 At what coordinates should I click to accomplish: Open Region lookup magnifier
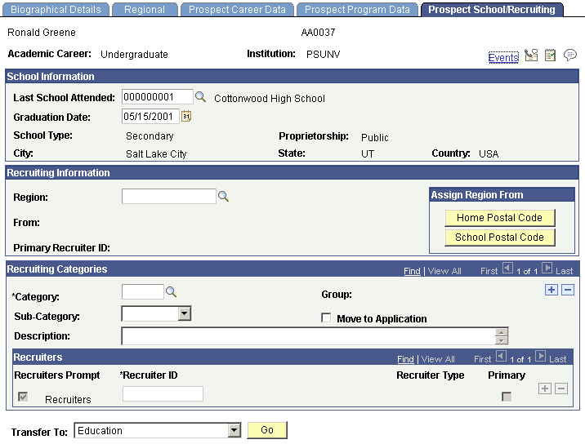224,196
